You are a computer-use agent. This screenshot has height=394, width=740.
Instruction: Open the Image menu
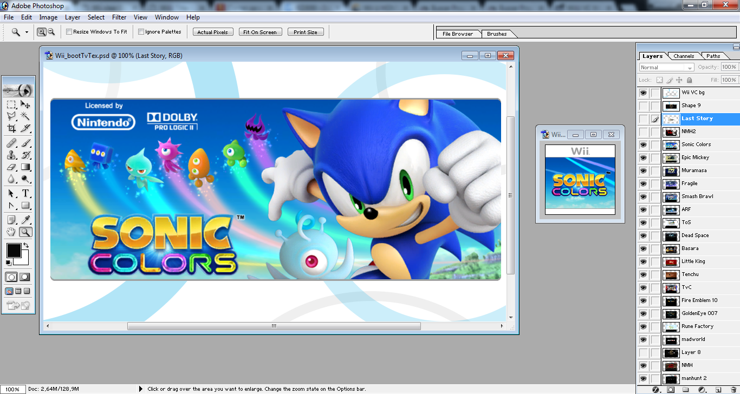48,17
